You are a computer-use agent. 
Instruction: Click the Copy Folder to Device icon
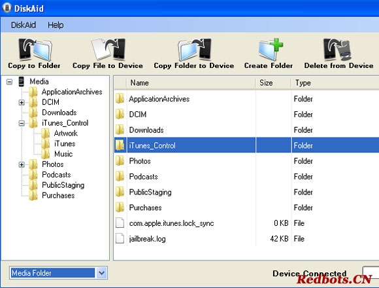pyautogui.click(x=194, y=49)
